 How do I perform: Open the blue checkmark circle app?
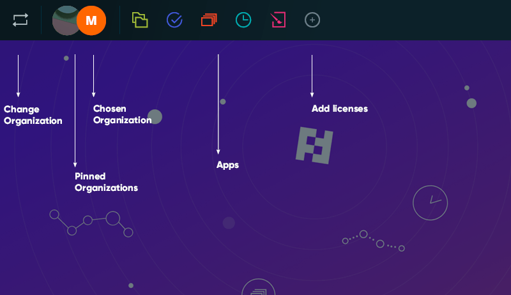(174, 20)
